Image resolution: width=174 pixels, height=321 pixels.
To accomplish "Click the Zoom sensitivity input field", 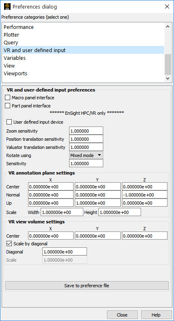I will (x=86, y=131).
